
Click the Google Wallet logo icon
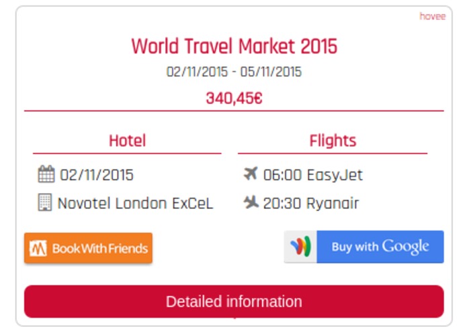(x=301, y=247)
